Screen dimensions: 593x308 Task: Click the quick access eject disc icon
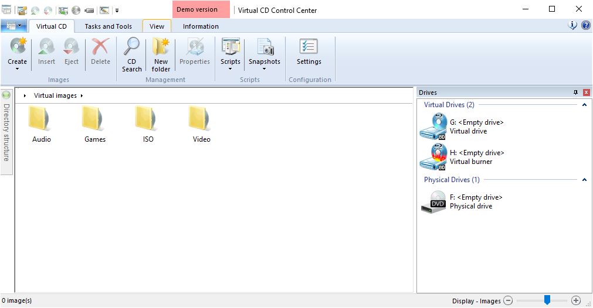pyautogui.click(x=48, y=10)
